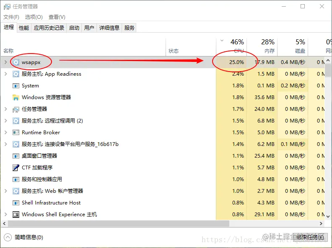Screen dimensions: 332x248
Task: Click the 任务管理器 process row icon
Action: tap(16, 109)
